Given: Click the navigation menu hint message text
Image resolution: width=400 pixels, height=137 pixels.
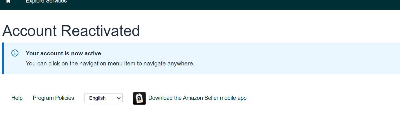Looking at the screenshot, I should tap(110, 63).
